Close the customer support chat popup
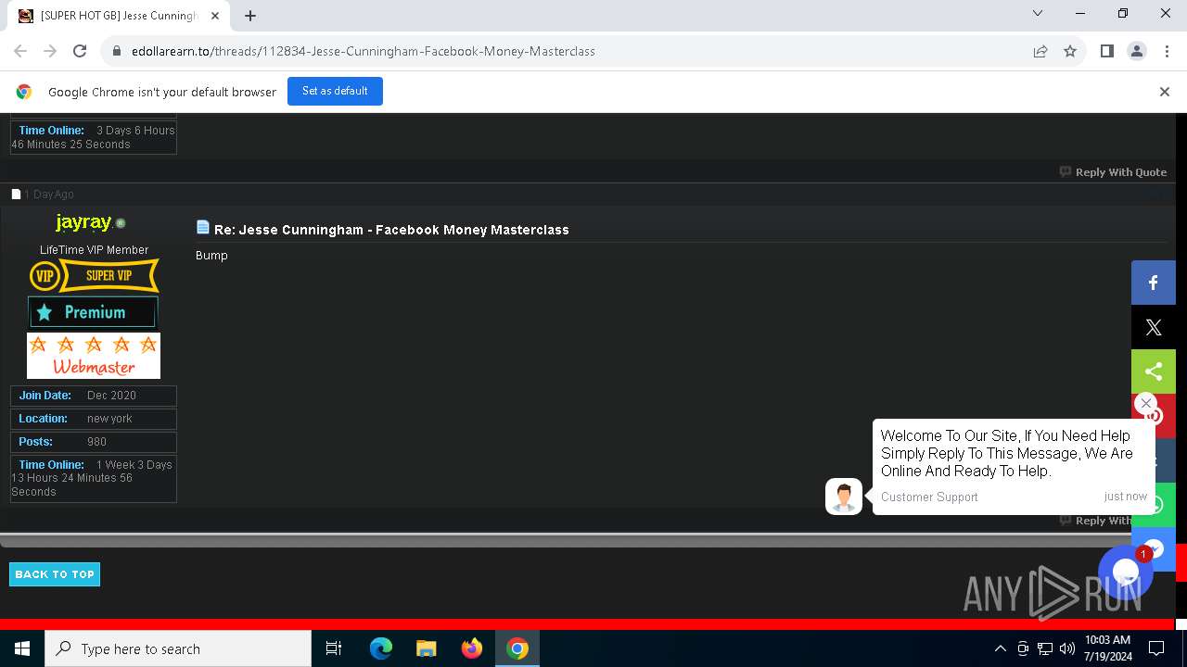This screenshot has height=667, width=1187. [x=1145, y=403]
